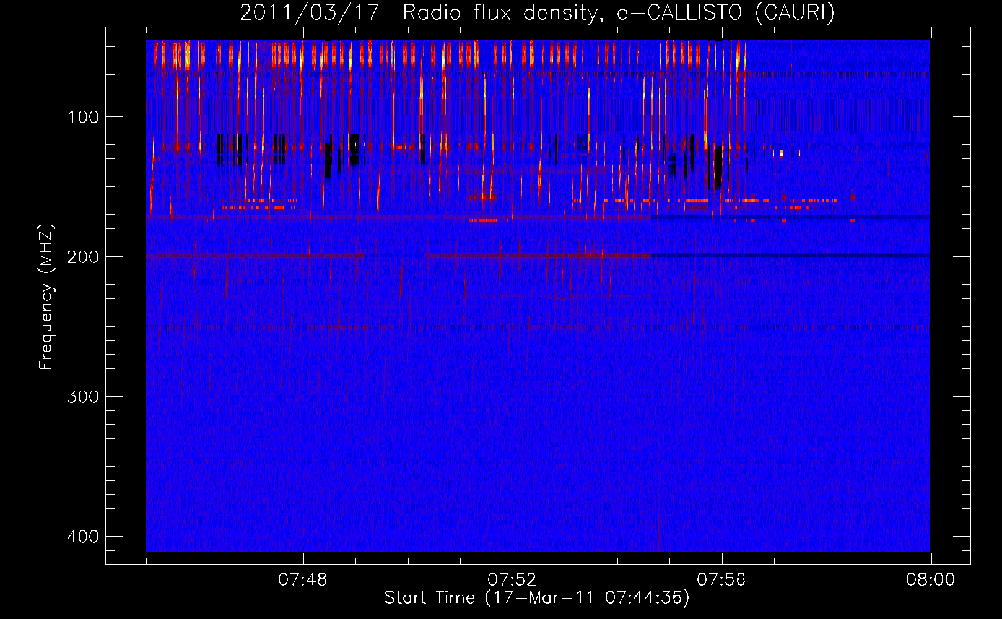This screenshot has height=619, width=1002.
Task: Click the 07:56 time tick label
Action: tap(721, 580)
